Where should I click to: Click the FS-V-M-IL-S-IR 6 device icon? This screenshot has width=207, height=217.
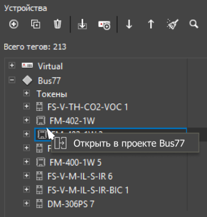click(39, 176)
